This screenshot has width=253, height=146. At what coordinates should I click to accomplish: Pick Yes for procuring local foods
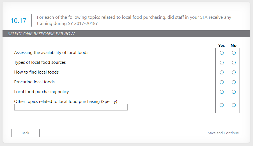pos(222,82)
